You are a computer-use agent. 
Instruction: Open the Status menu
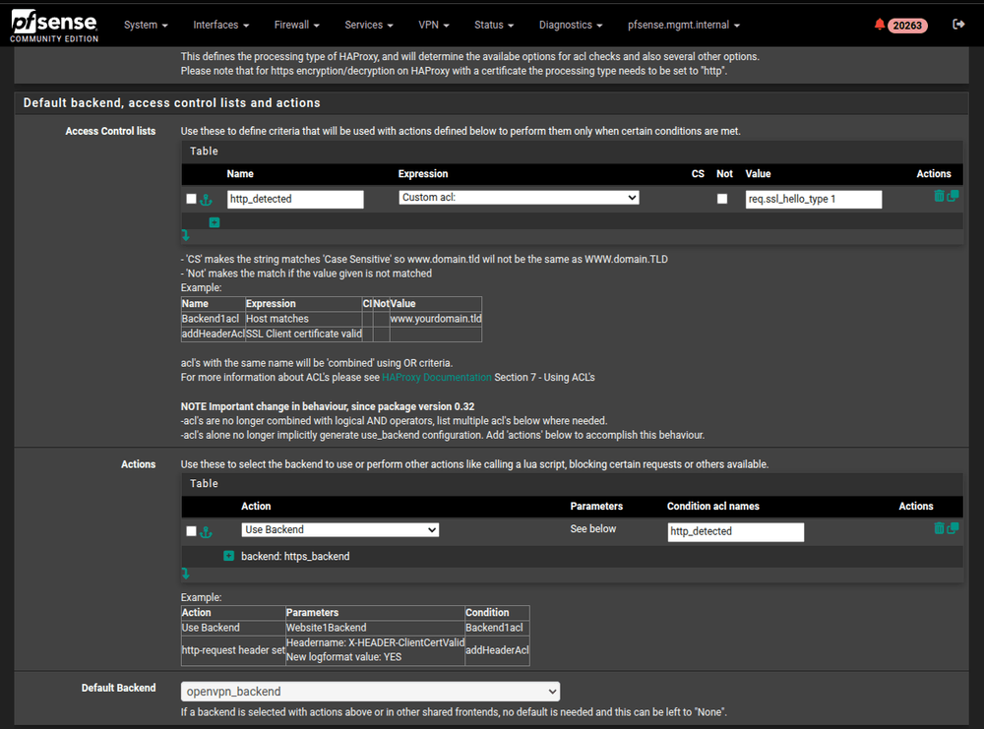494,26
